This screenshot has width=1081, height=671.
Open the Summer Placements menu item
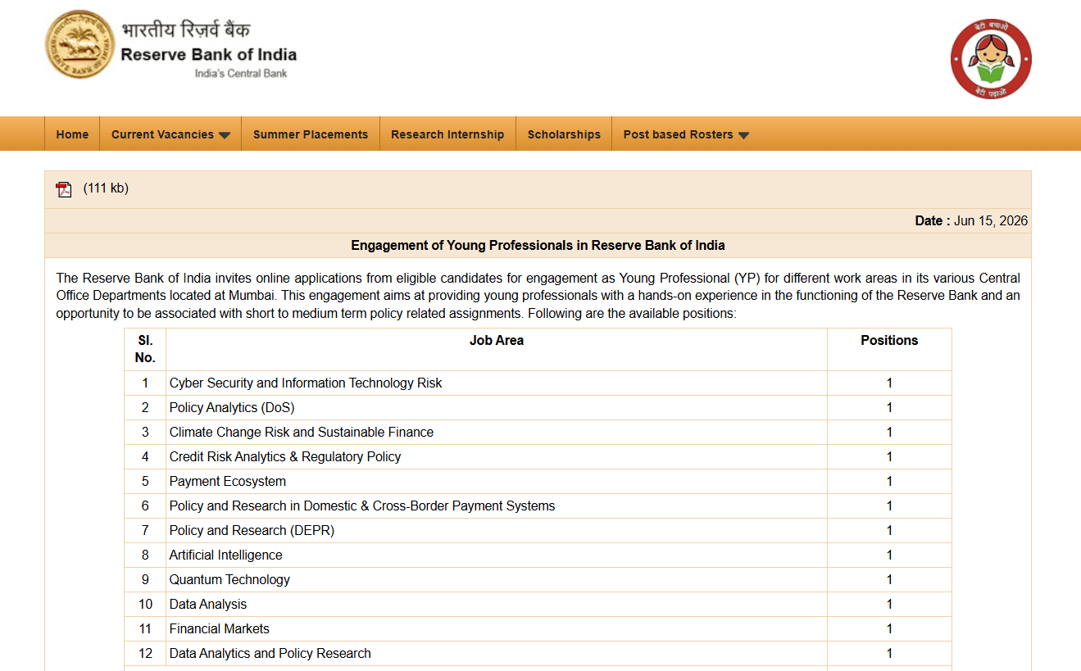[x=311, y=134]
